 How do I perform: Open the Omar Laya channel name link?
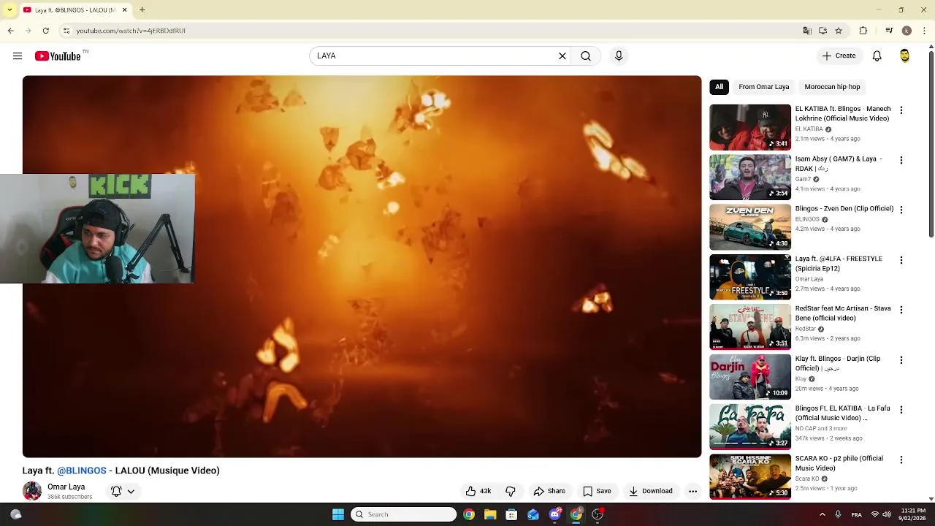click(x=66, y=487)
